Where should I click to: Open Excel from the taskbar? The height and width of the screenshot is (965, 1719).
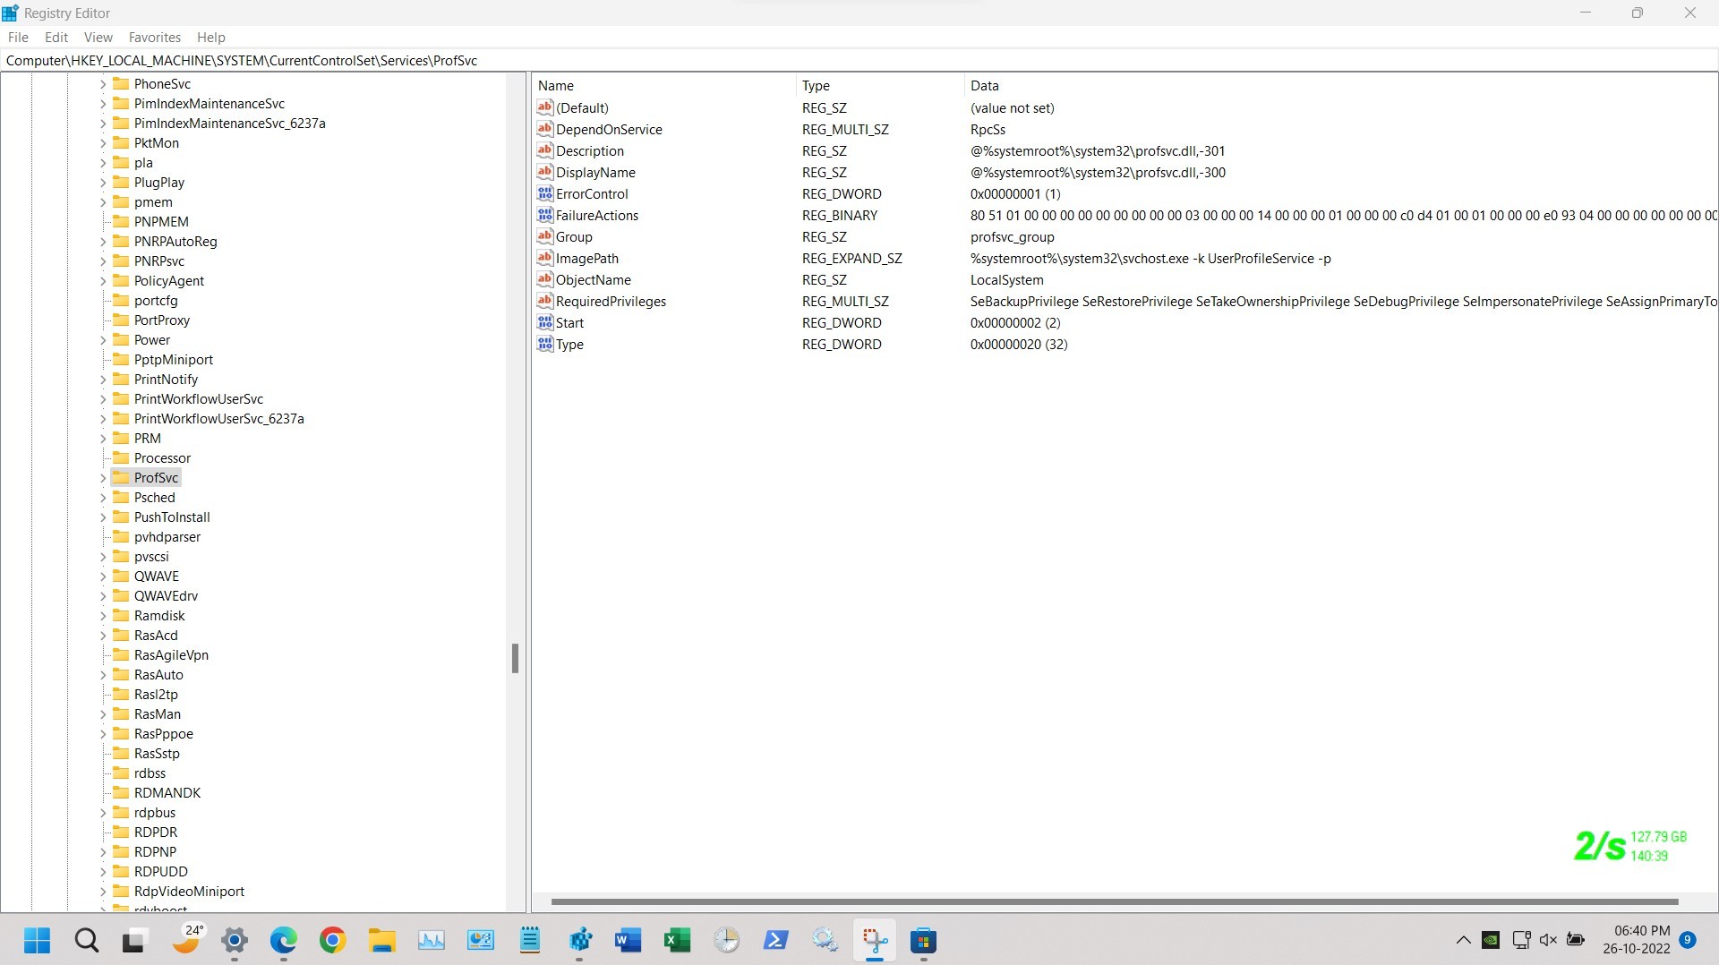[x=678, y=940]
